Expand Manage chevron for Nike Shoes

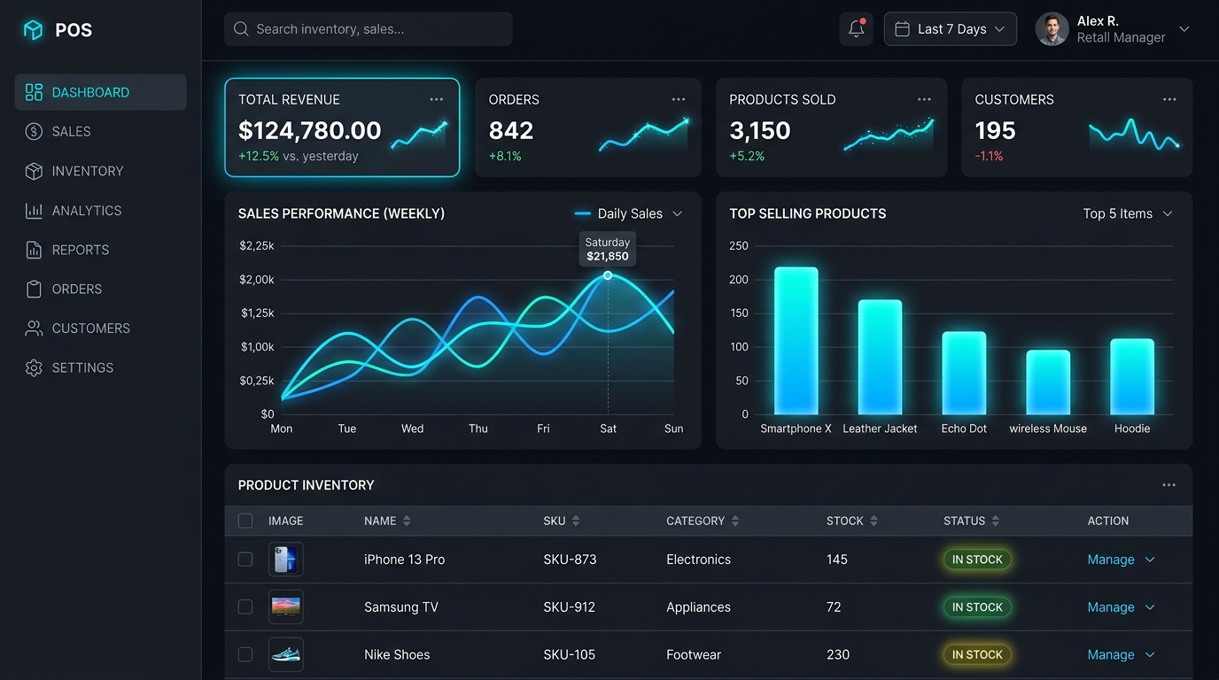(x=1150, y=654)
